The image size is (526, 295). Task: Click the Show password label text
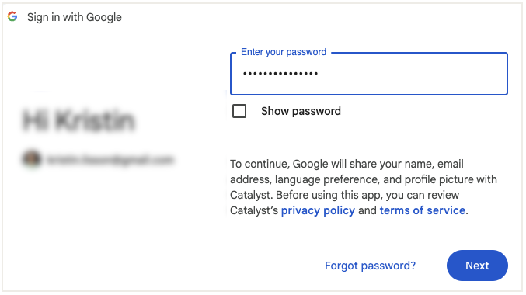(301, 111)
